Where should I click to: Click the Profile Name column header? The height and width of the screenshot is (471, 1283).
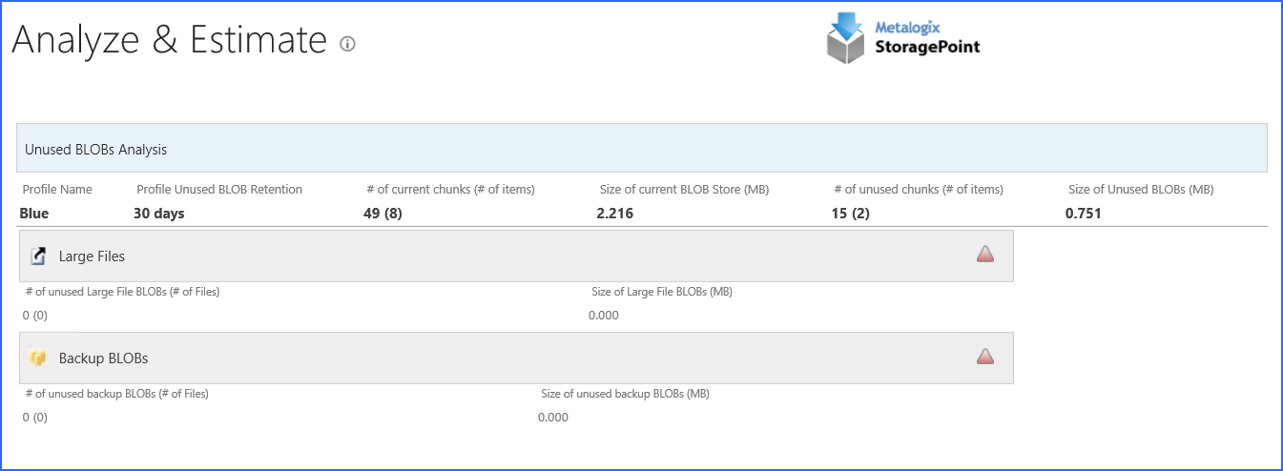pyautogui.click(x=57, y=190)
